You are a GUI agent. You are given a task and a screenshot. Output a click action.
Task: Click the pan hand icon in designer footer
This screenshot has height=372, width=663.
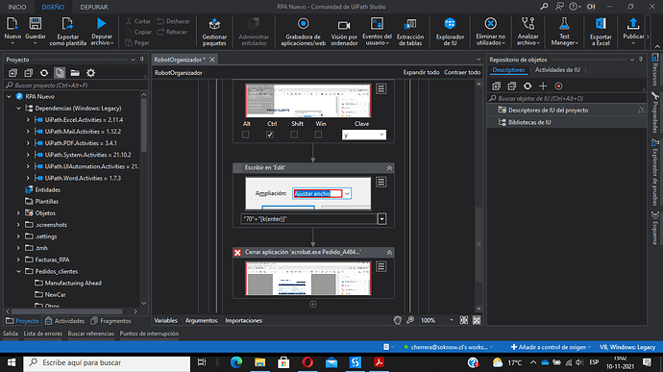point(397,320)
